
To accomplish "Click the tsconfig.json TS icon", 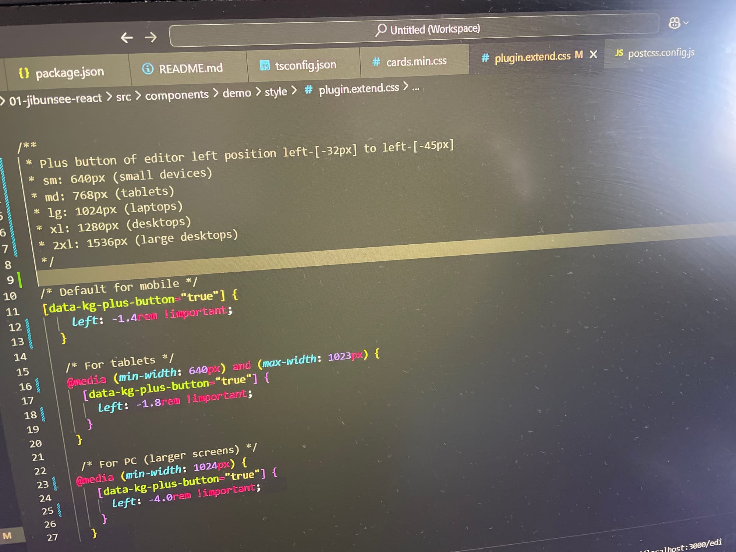I will coord(265,66).
